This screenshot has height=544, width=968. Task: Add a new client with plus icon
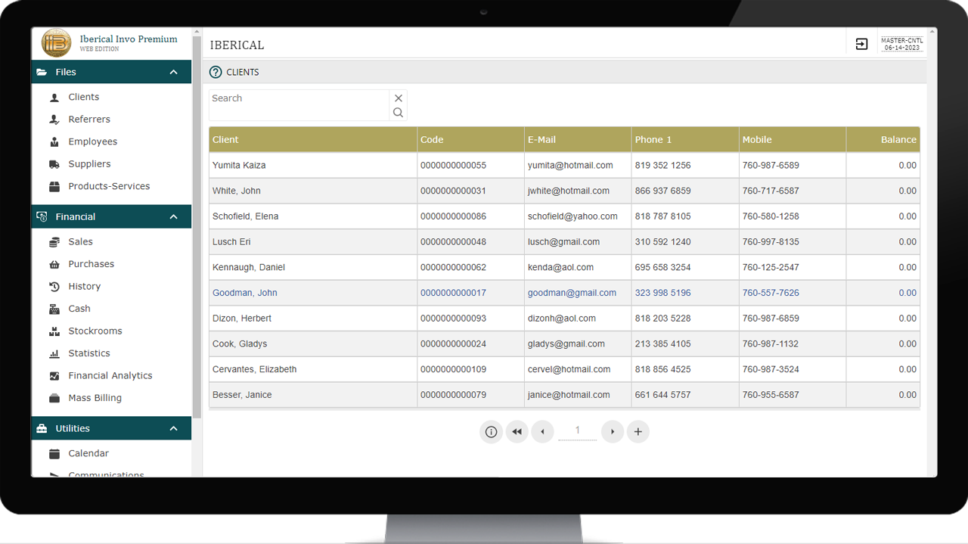638,432
